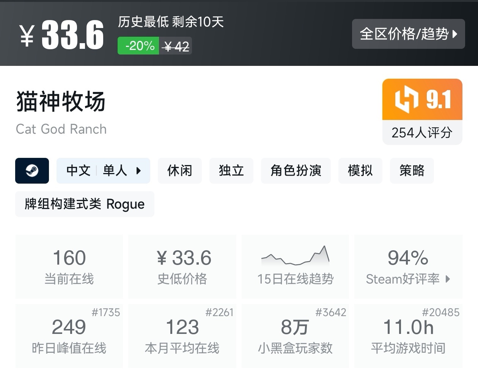The height and width of the screenshot is (371, 478).
Task: Click the Heybox logo in rating badge
Action: [406, 100]
